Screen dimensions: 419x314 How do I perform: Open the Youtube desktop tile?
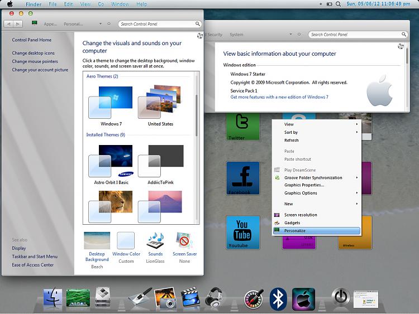click(243, 233)
